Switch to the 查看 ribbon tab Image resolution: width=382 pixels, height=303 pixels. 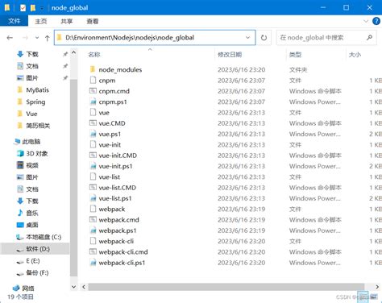click(x=93, y=21)
